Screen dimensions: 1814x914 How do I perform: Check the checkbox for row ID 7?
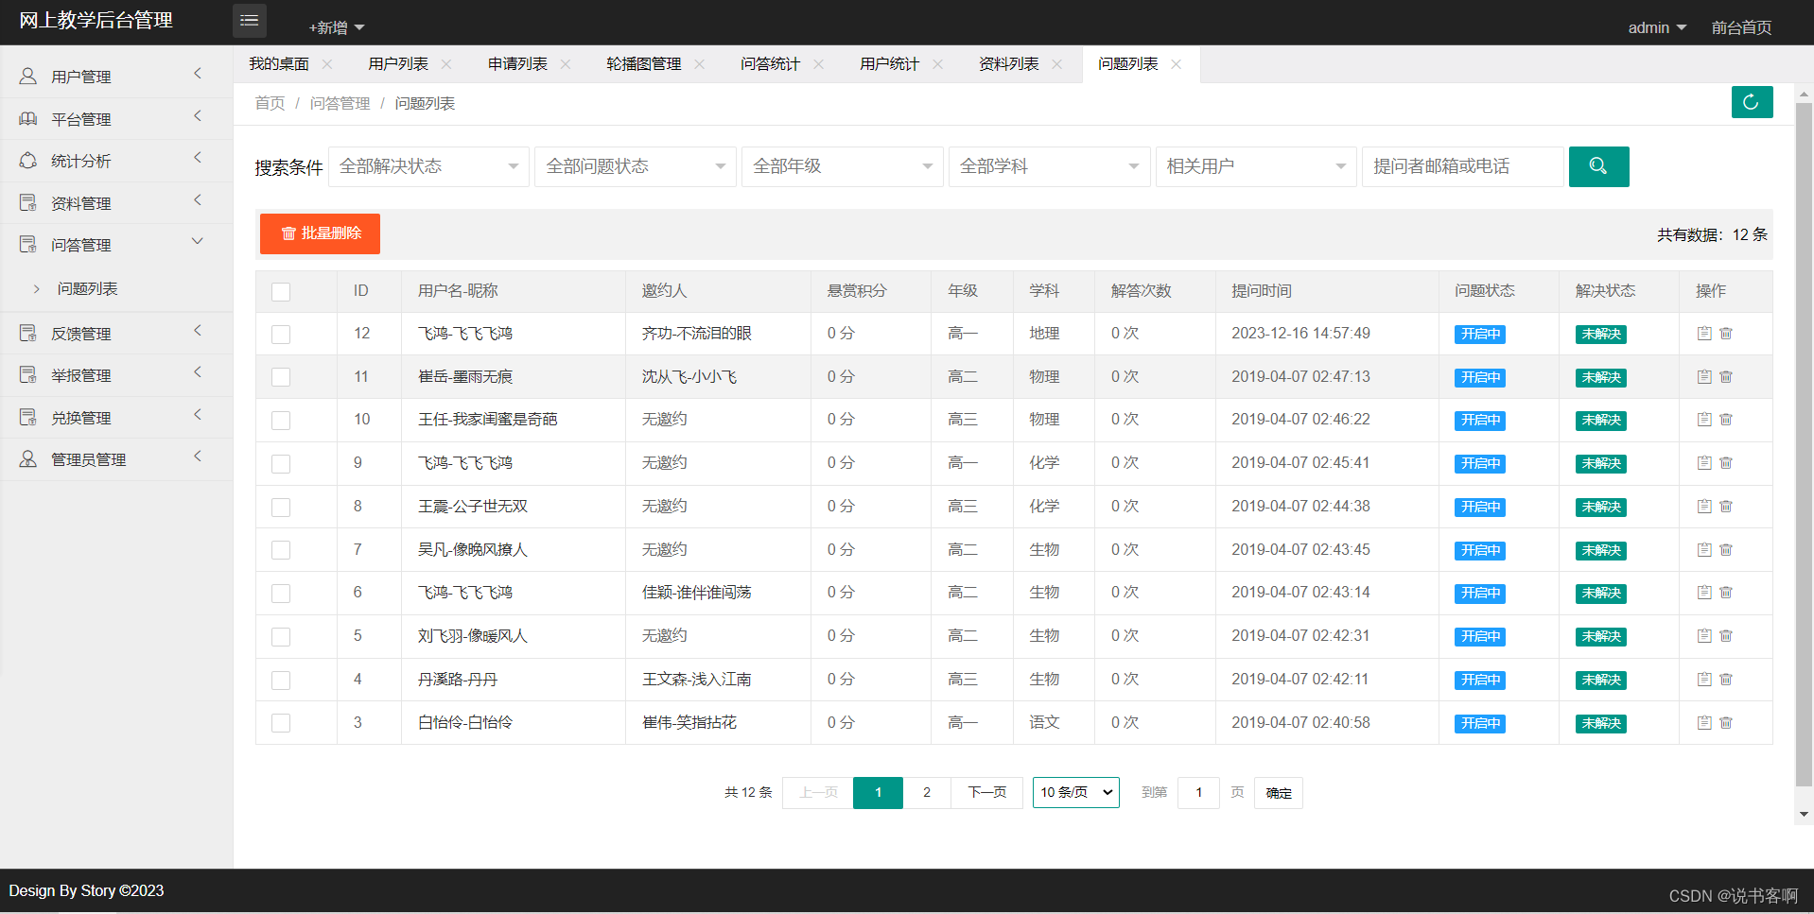[281, 550]
